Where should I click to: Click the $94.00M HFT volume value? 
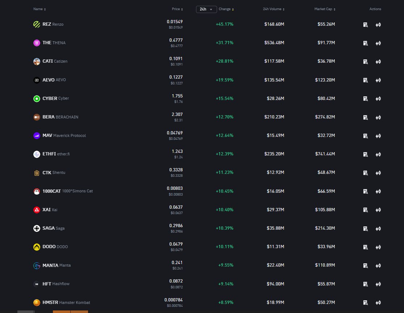tap(275, 284)
